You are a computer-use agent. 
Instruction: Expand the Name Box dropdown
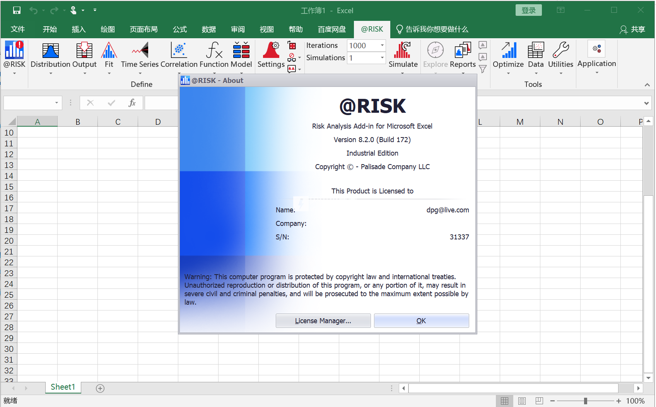[x=56, y=103]
